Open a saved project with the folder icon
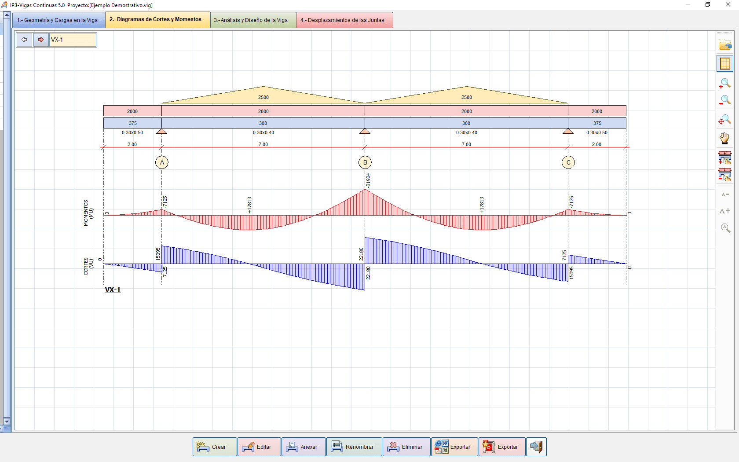Screen dimensions: 739x462 pos(725,44)
